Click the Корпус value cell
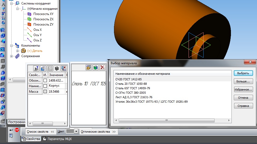The width and height of the screenshot is (257, 144). pyautogui.click(x=56, y=86)
